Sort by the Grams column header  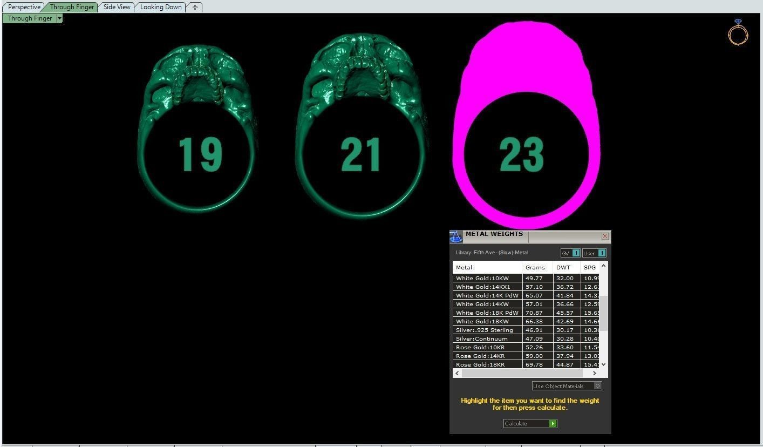pyautogui.click(x=537, y=267)
